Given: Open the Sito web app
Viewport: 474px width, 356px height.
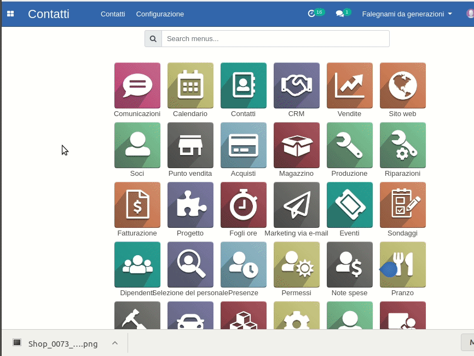Looking at the screenshot, I should coord(403,85).
